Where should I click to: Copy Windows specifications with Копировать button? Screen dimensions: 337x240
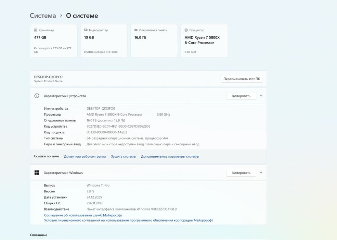(241, 173)
